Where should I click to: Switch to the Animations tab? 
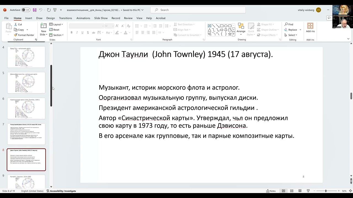pyautogui.click(x=83, y=18)
